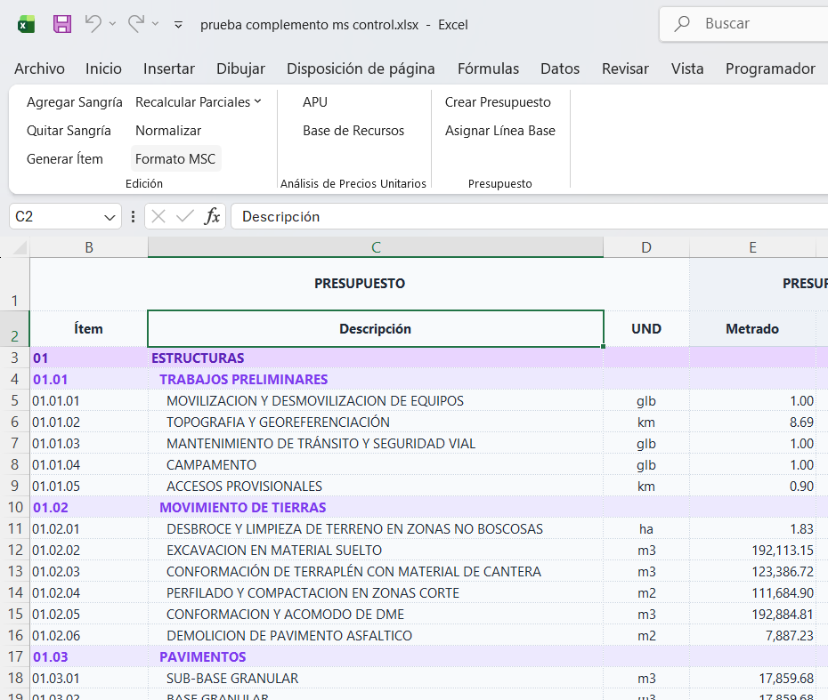Screen dimensions: 828x700
Task: Click the Excel app icon
Action: [x=26, y=24]
